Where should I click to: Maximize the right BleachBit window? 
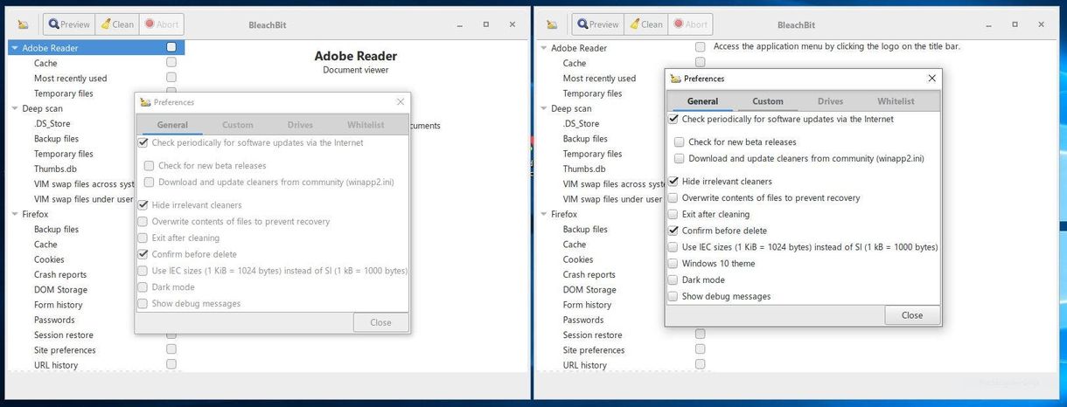coord(1013,24)
